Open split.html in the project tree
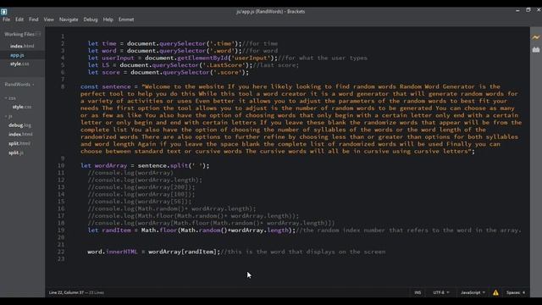Image resolution: width=542 pixels, height=305 pixels. [19, 143]
